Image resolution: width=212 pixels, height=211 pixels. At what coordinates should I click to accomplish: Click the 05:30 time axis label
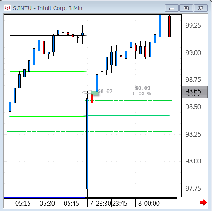tap(47, 204)
